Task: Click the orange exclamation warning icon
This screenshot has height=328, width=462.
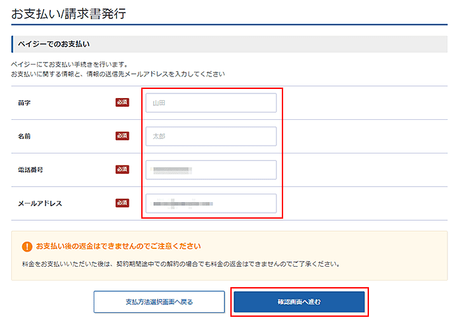Action: pos(26,246)
